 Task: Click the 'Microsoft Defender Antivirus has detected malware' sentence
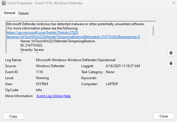pyautogui.click(x=76, y=24)
